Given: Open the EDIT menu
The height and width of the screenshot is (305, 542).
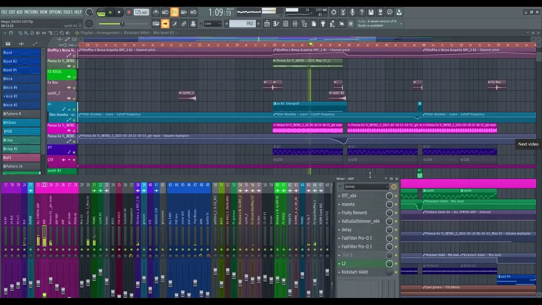Looking at the screenshot, I should 12,12.
